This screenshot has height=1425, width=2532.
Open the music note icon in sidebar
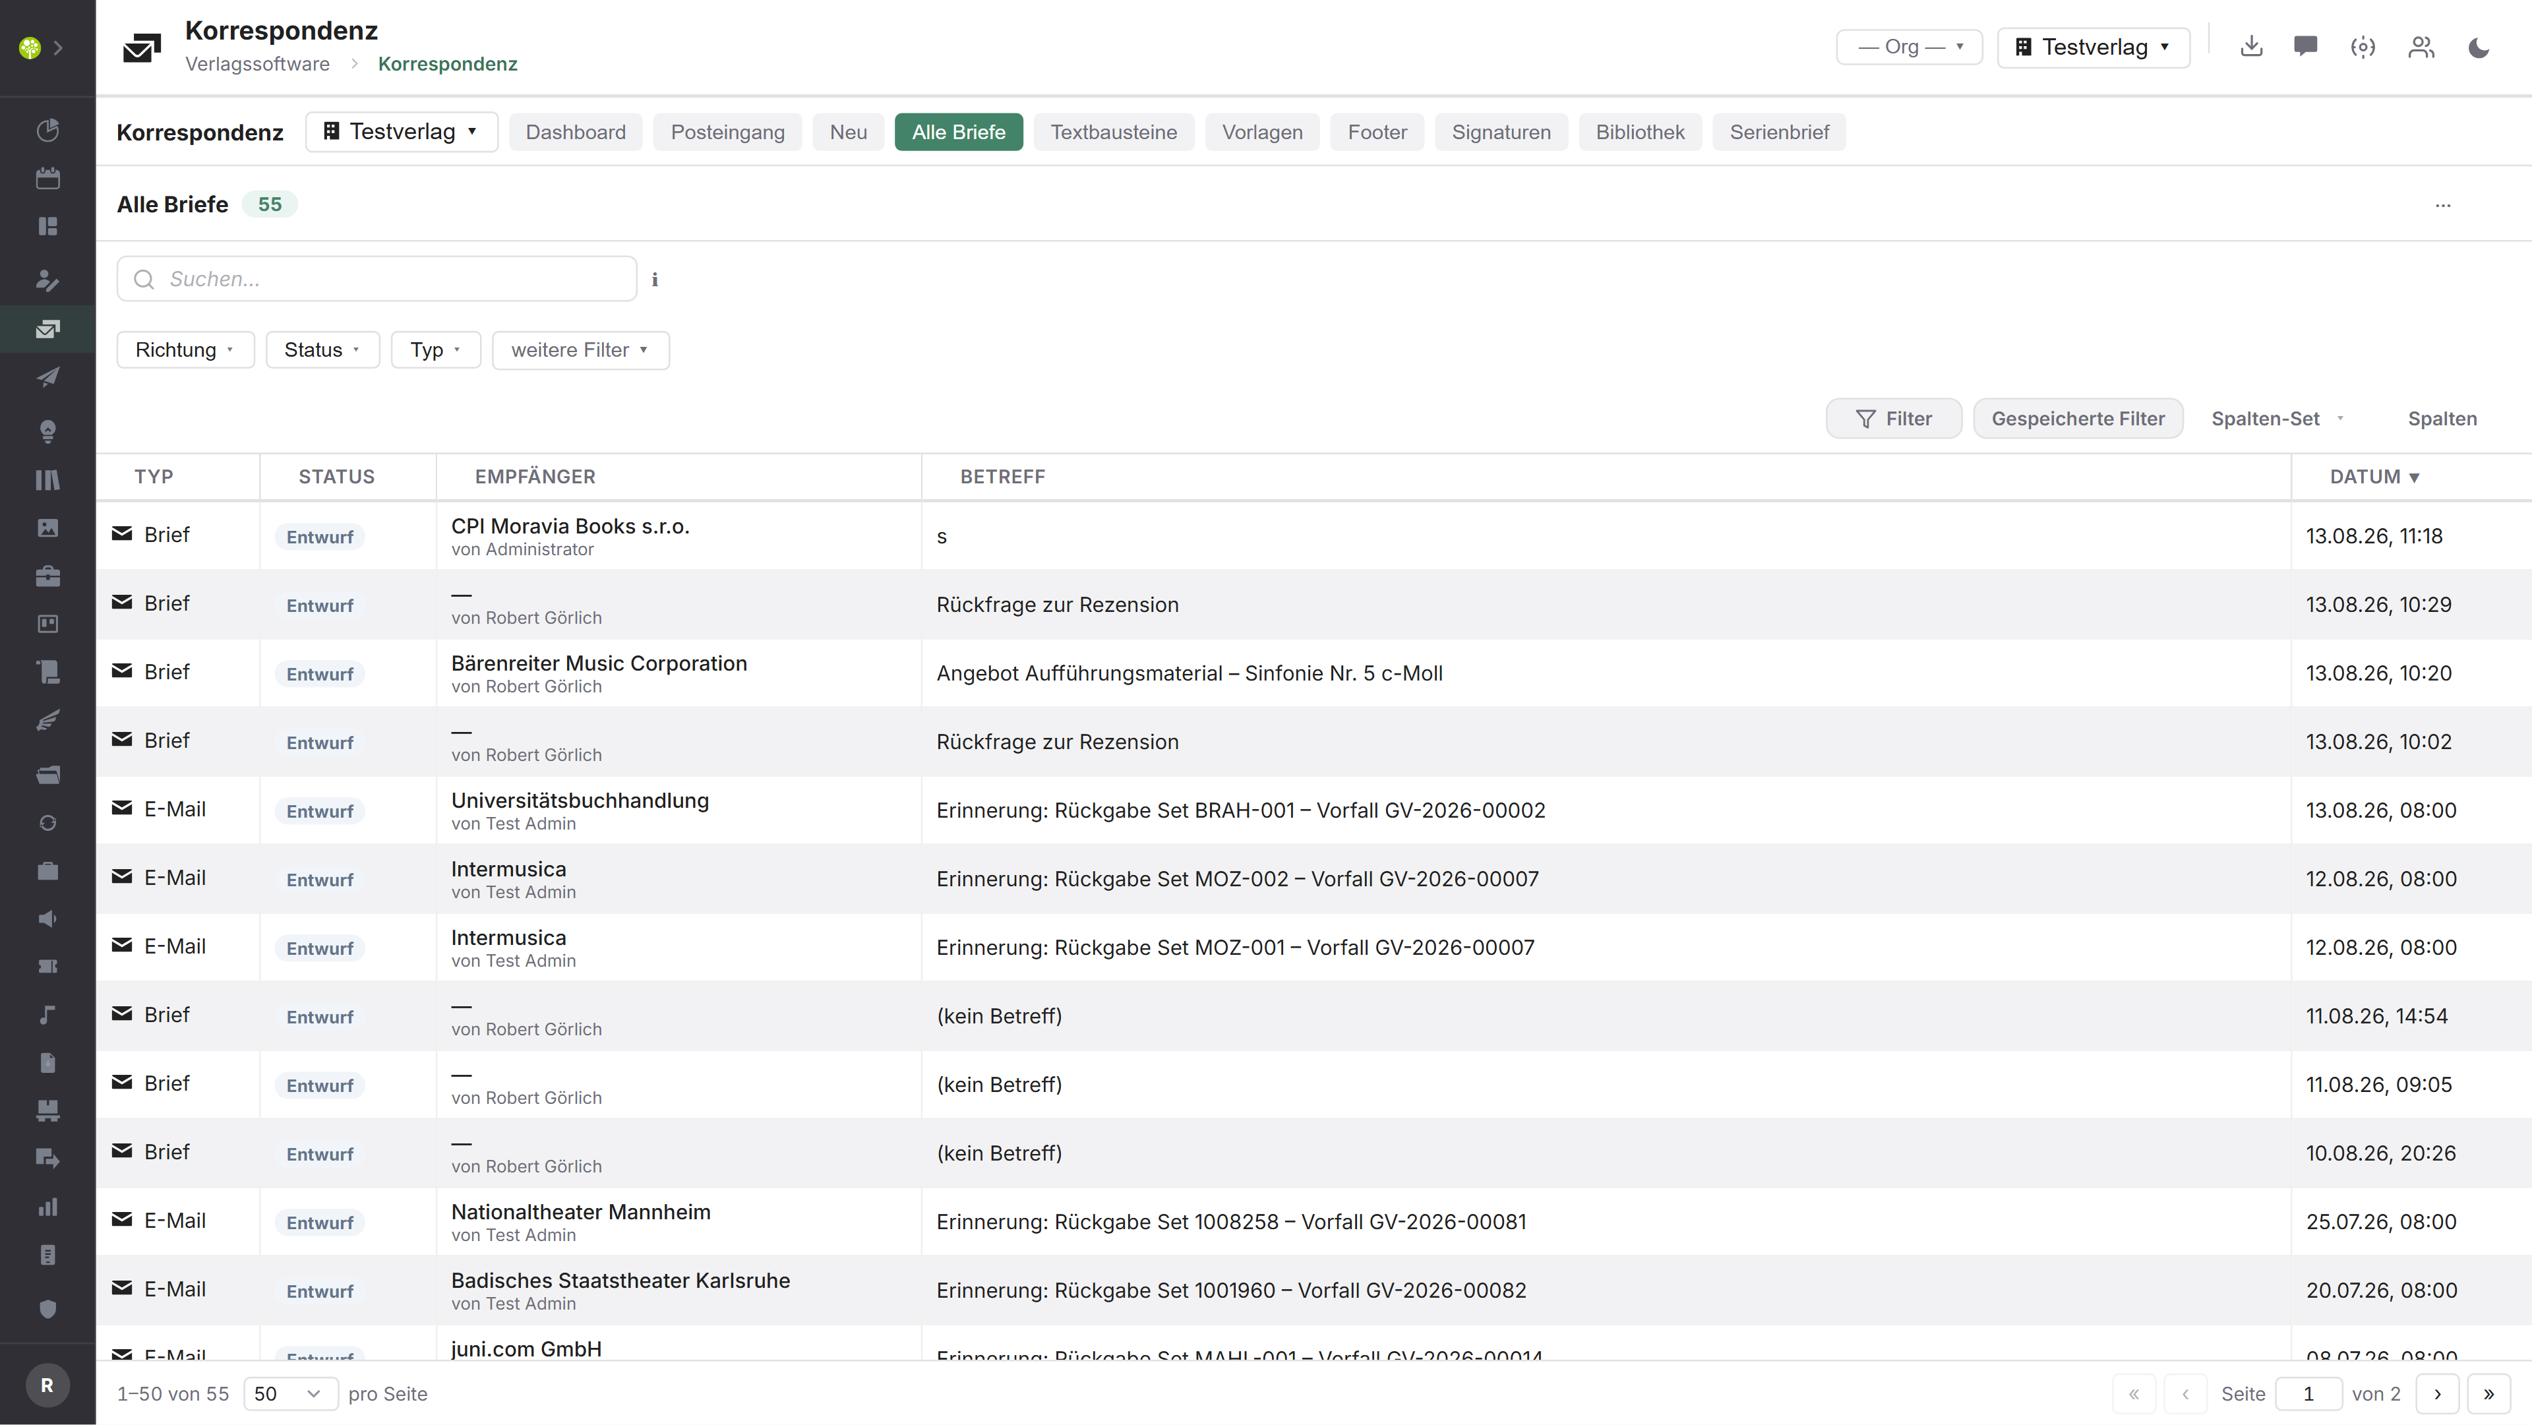pos(47,1016)
